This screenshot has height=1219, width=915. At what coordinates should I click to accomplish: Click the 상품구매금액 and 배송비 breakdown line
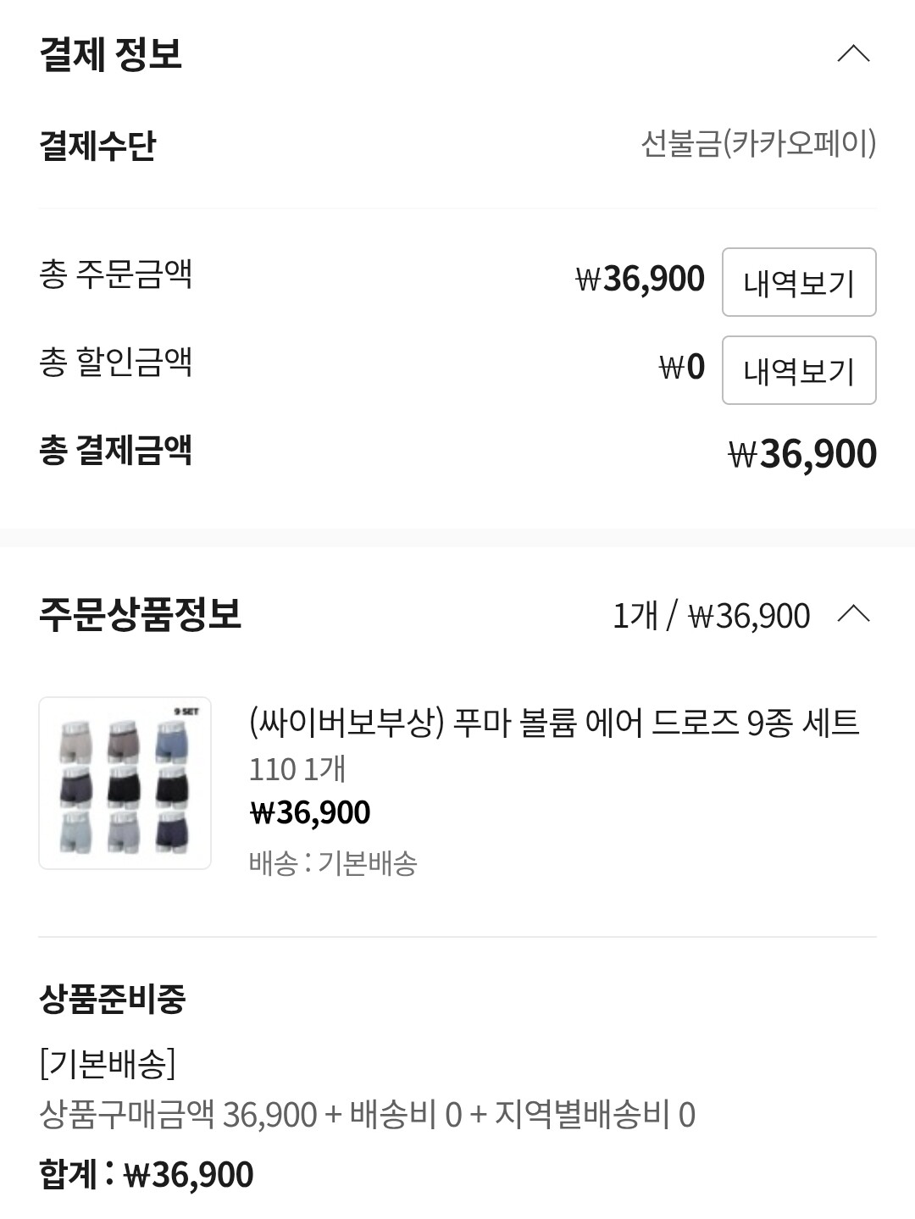pyautogui.click(x=367, y=1115)
